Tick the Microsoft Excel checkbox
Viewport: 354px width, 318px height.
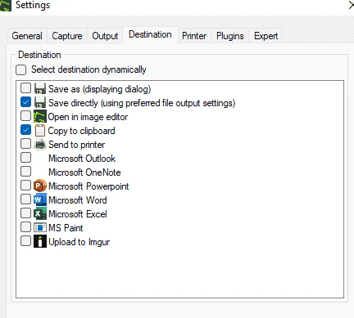[x=25, y=213]
